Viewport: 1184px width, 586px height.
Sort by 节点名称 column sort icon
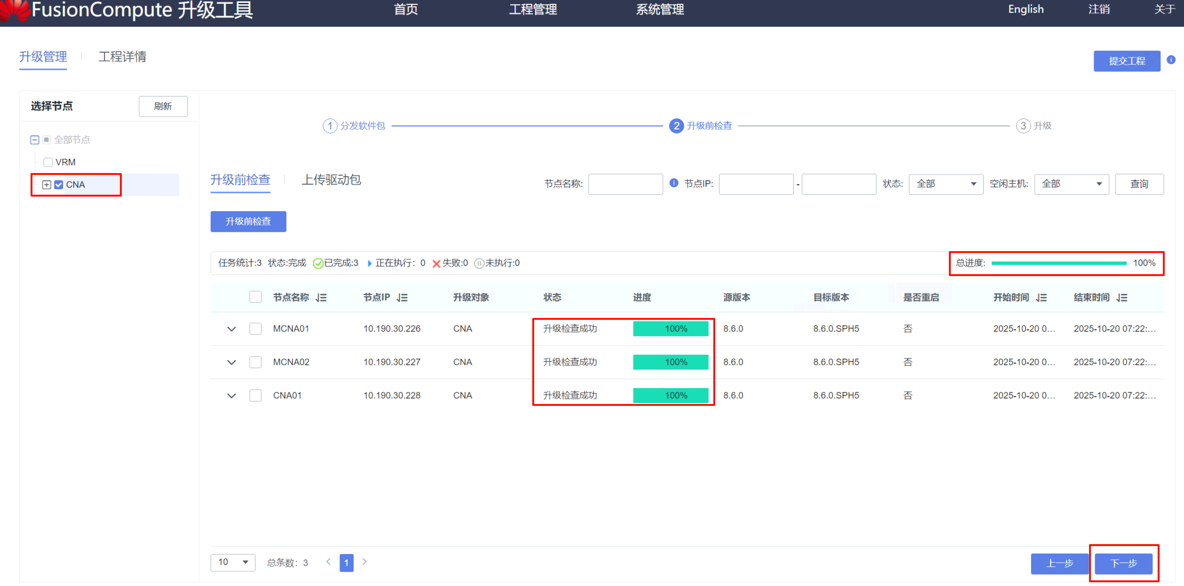tap(322, 297)
